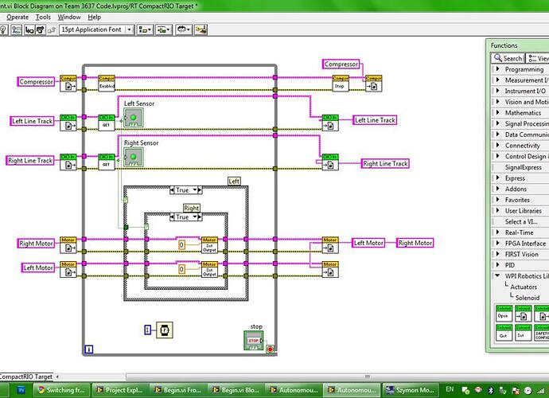549x398 pixels.
Task: Select upper Motor Set Output node in case structure
Action: pyautogui.click(x=209, y=245)
